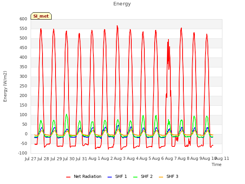Viewport: 245px width, 184px height.
Task: Click the Aug 8 x-axis tick label
Action: click(x=183, y=159)
